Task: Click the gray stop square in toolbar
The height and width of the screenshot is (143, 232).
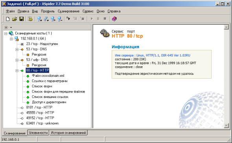Action: 105,18
